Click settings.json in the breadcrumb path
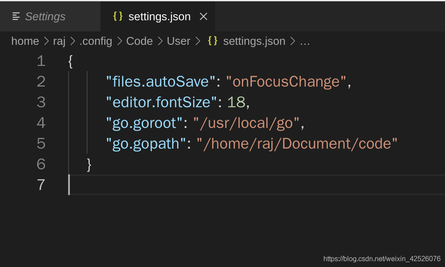Image resolution: width=445 pixels, height=267 pixels. pos(254,41)
